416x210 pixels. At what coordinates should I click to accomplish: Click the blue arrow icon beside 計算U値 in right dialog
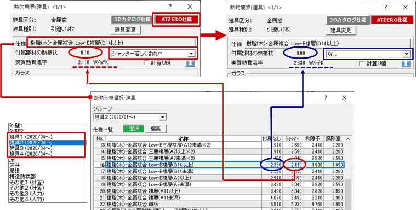(x=406, y=64)
